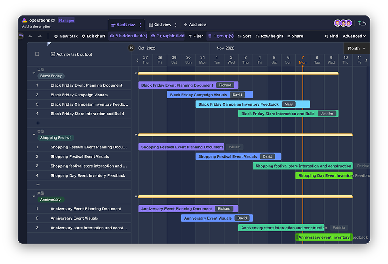The width and height of the screenshot is (388, 264).
Task: Select the blue Black Friday Campaign Visuals bar
Action: [198, 95]
